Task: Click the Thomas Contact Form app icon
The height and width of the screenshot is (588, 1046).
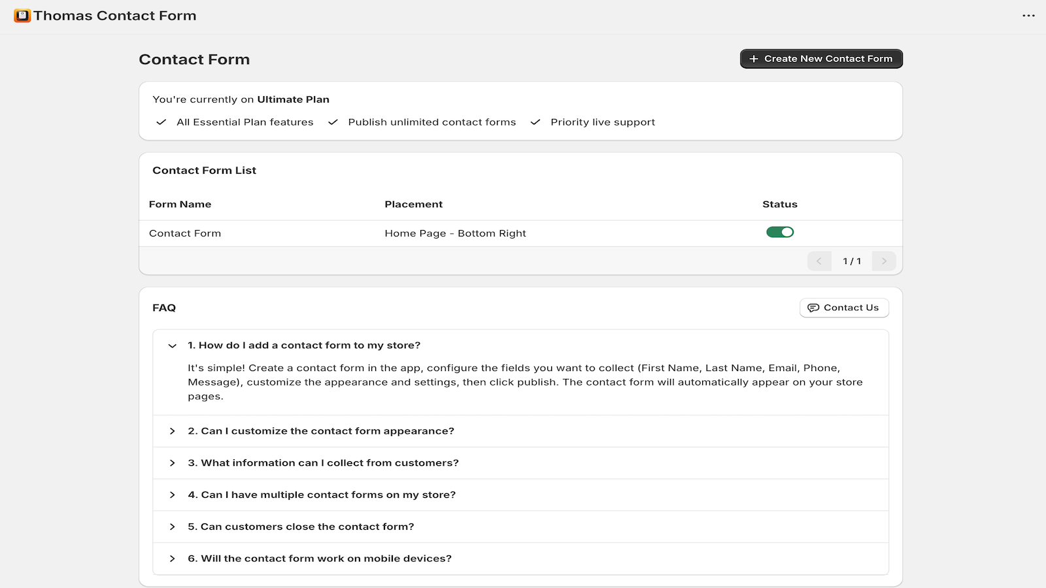Action: click(x=22, y=16)
